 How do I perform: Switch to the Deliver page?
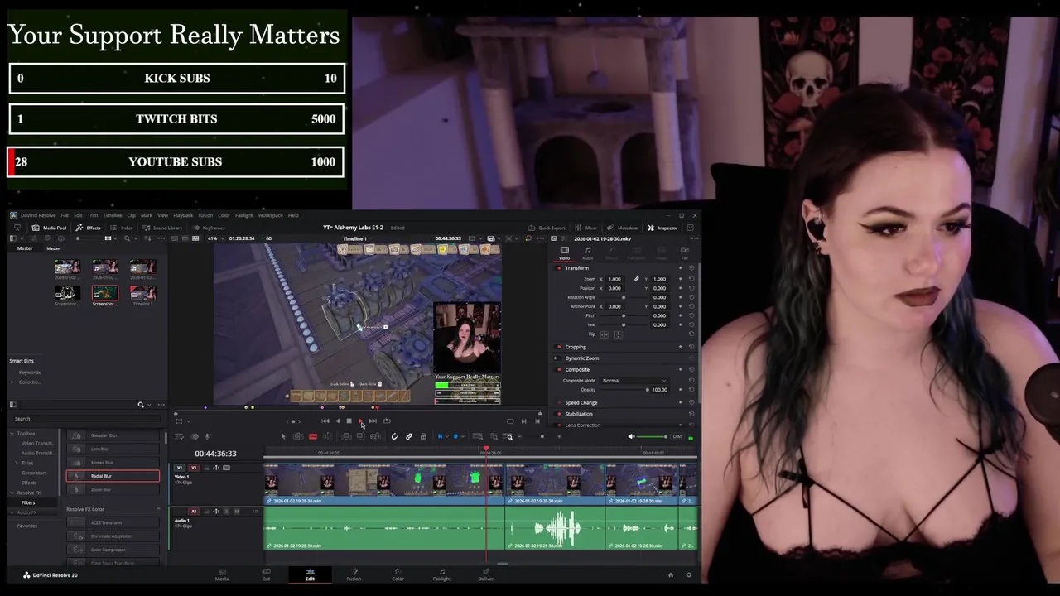tap(486, 574)
